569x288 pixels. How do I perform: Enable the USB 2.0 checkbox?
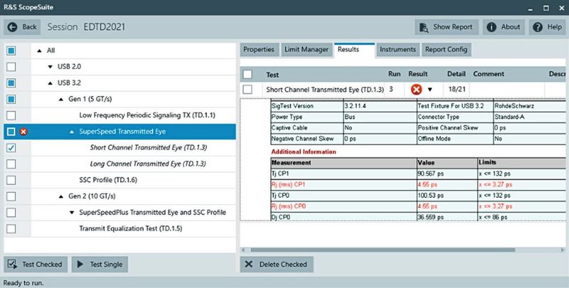pyautogui.click(x=11, y=67)
